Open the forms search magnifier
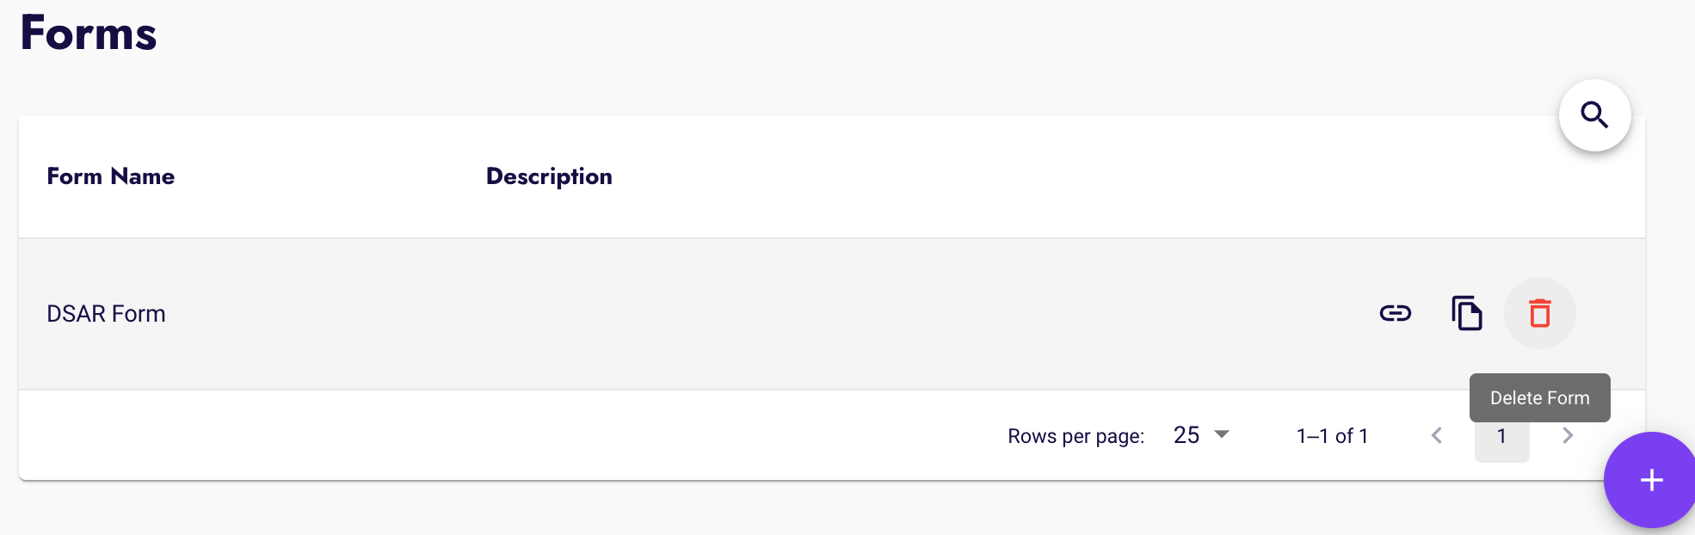 (x=1594, y=115)
